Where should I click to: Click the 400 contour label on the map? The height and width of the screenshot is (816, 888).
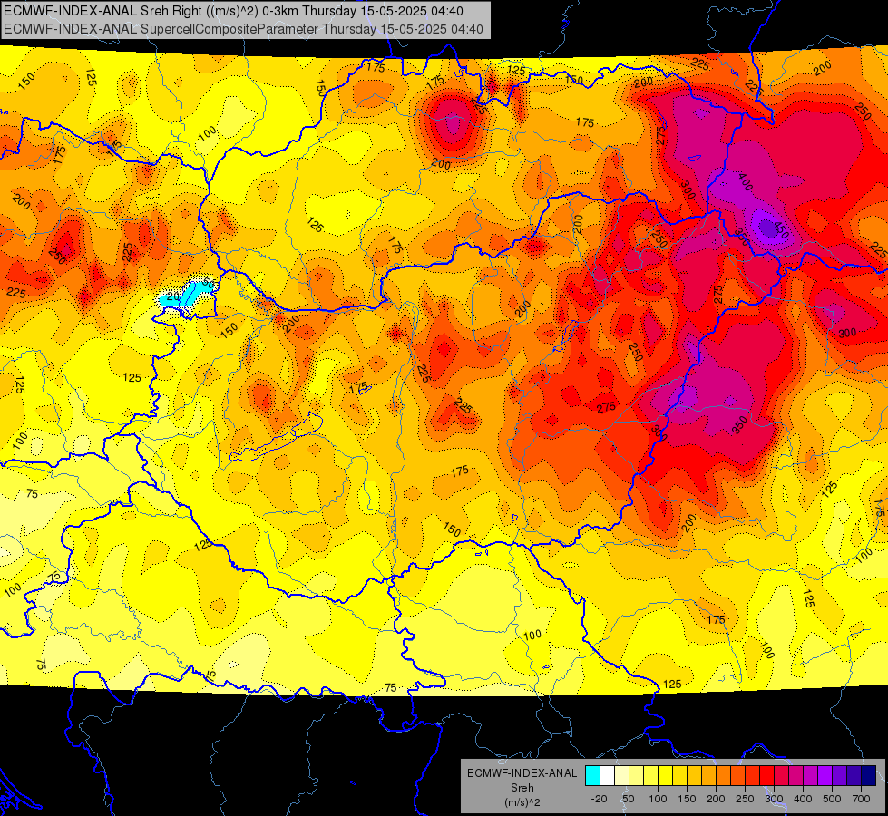tap(746, 182)
